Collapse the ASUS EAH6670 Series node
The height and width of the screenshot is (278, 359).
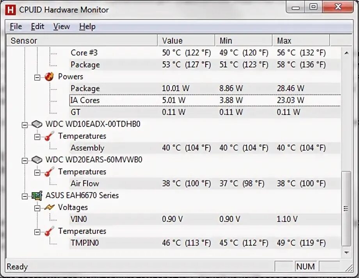coord(25,196)
